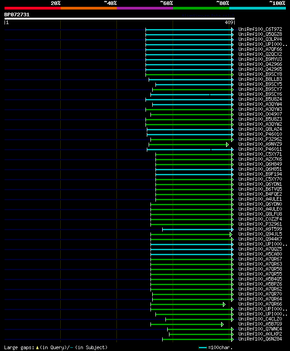Click the white query sequence bar under BP072731
The height and width of the screenshot is (351, 290).
[120, 19]
